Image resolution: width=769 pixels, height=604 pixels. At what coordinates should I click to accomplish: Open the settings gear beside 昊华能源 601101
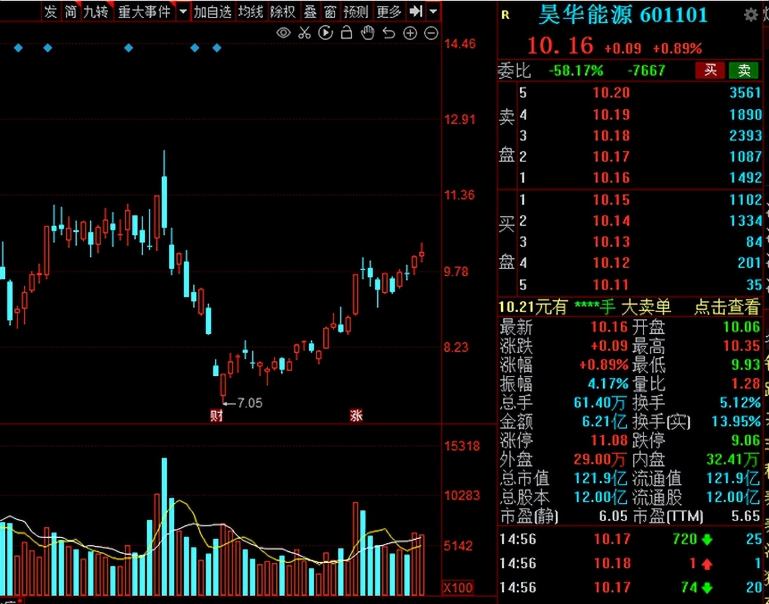pos(750,15)
